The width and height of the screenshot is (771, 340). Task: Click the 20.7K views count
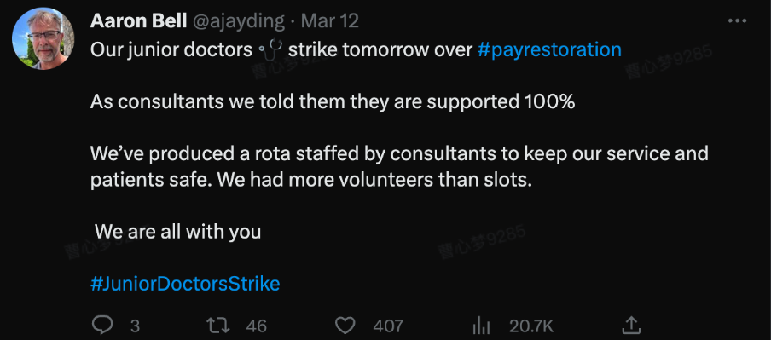[531, 326]
